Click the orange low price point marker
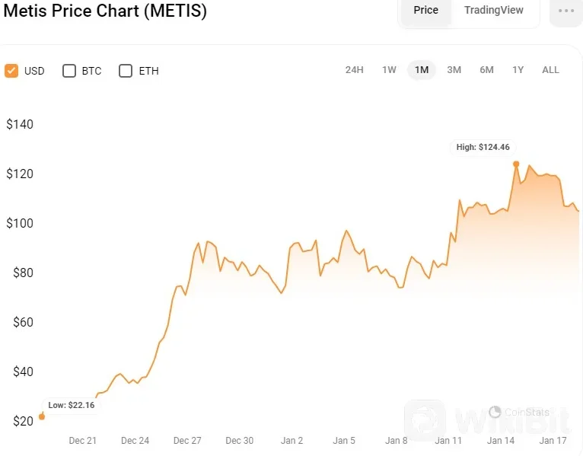Screen dimensions: 583x456 coord(41,416)
